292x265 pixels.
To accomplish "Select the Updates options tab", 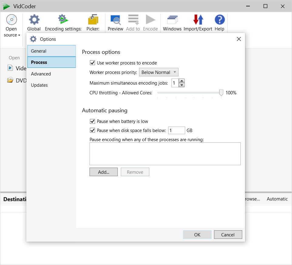I will click(x=52, y=85).
